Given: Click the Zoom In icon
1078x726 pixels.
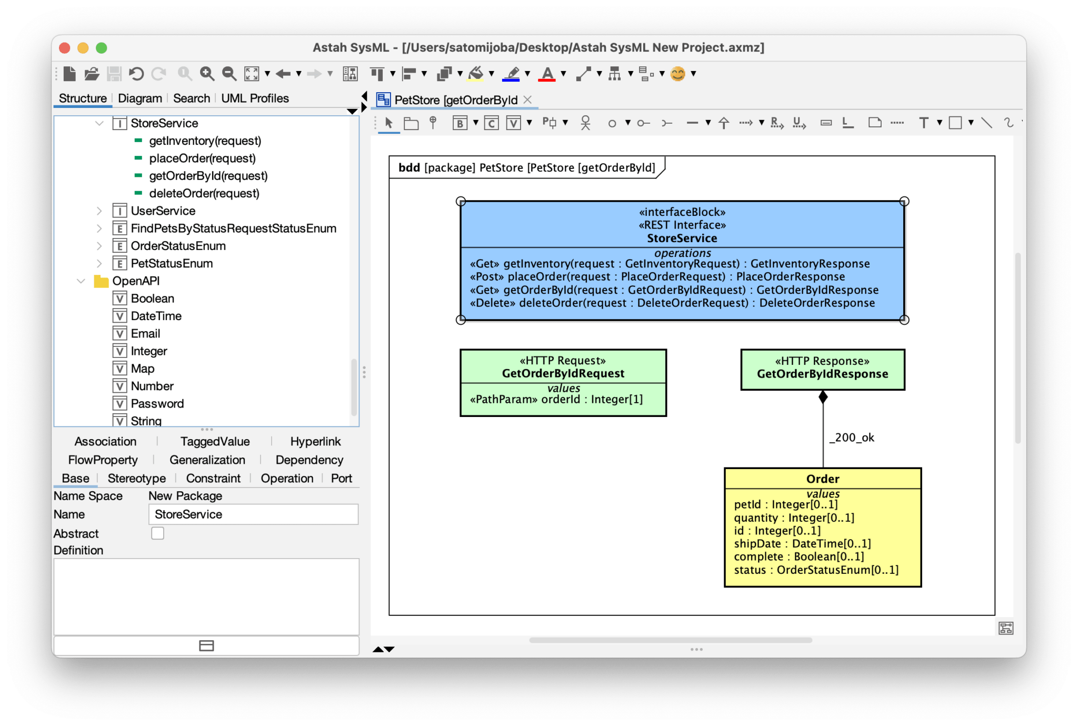Looking at the screenshot, I should (207, 73).
